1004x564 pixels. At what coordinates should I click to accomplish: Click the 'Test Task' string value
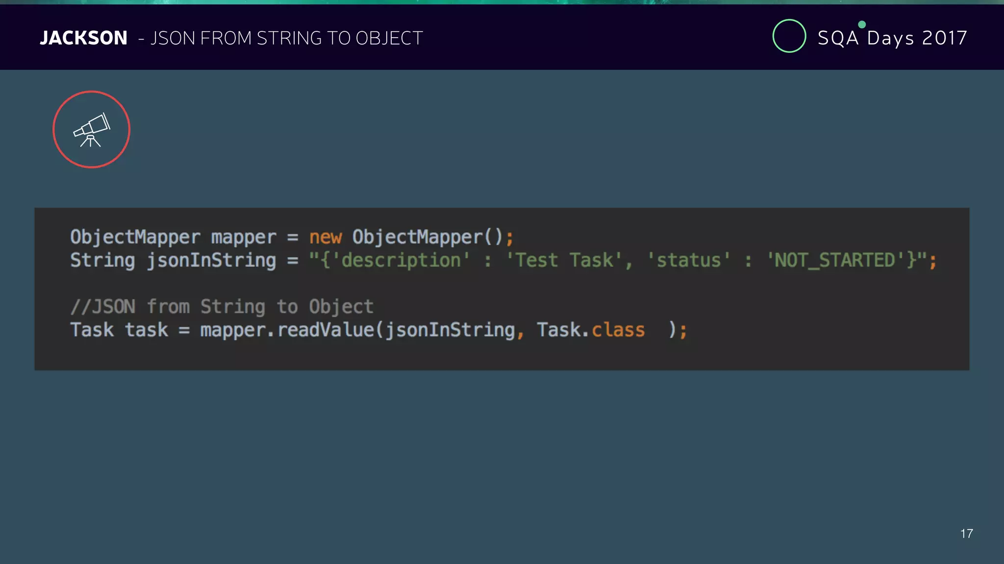click(564, 260)
